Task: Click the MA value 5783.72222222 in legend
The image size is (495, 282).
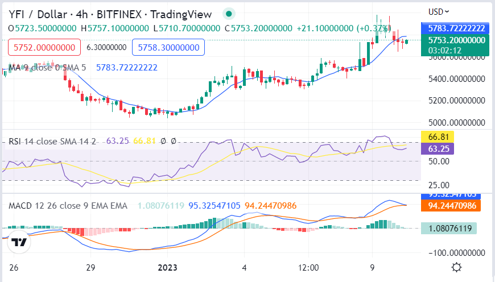Action: pyautogui.click(x=126, y=68)
